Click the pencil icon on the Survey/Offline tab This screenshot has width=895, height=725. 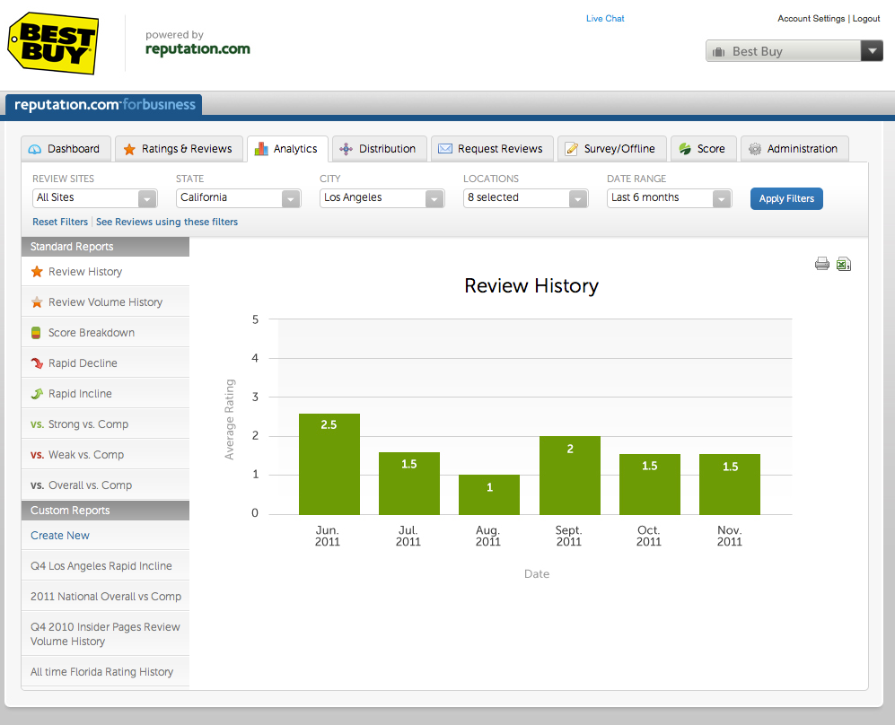point(571,149)
